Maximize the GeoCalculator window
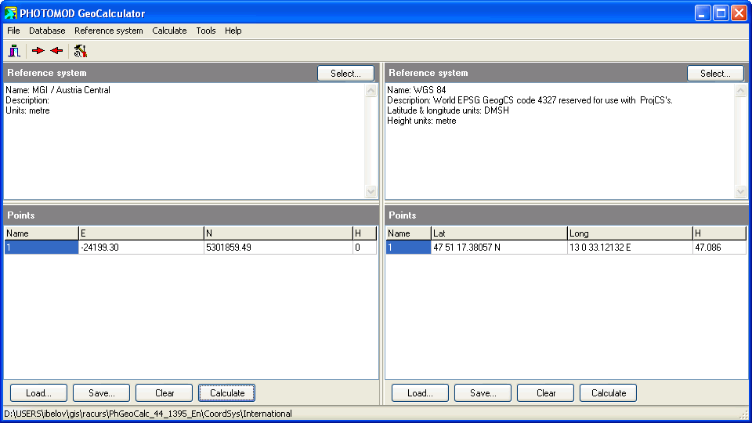 721,13
